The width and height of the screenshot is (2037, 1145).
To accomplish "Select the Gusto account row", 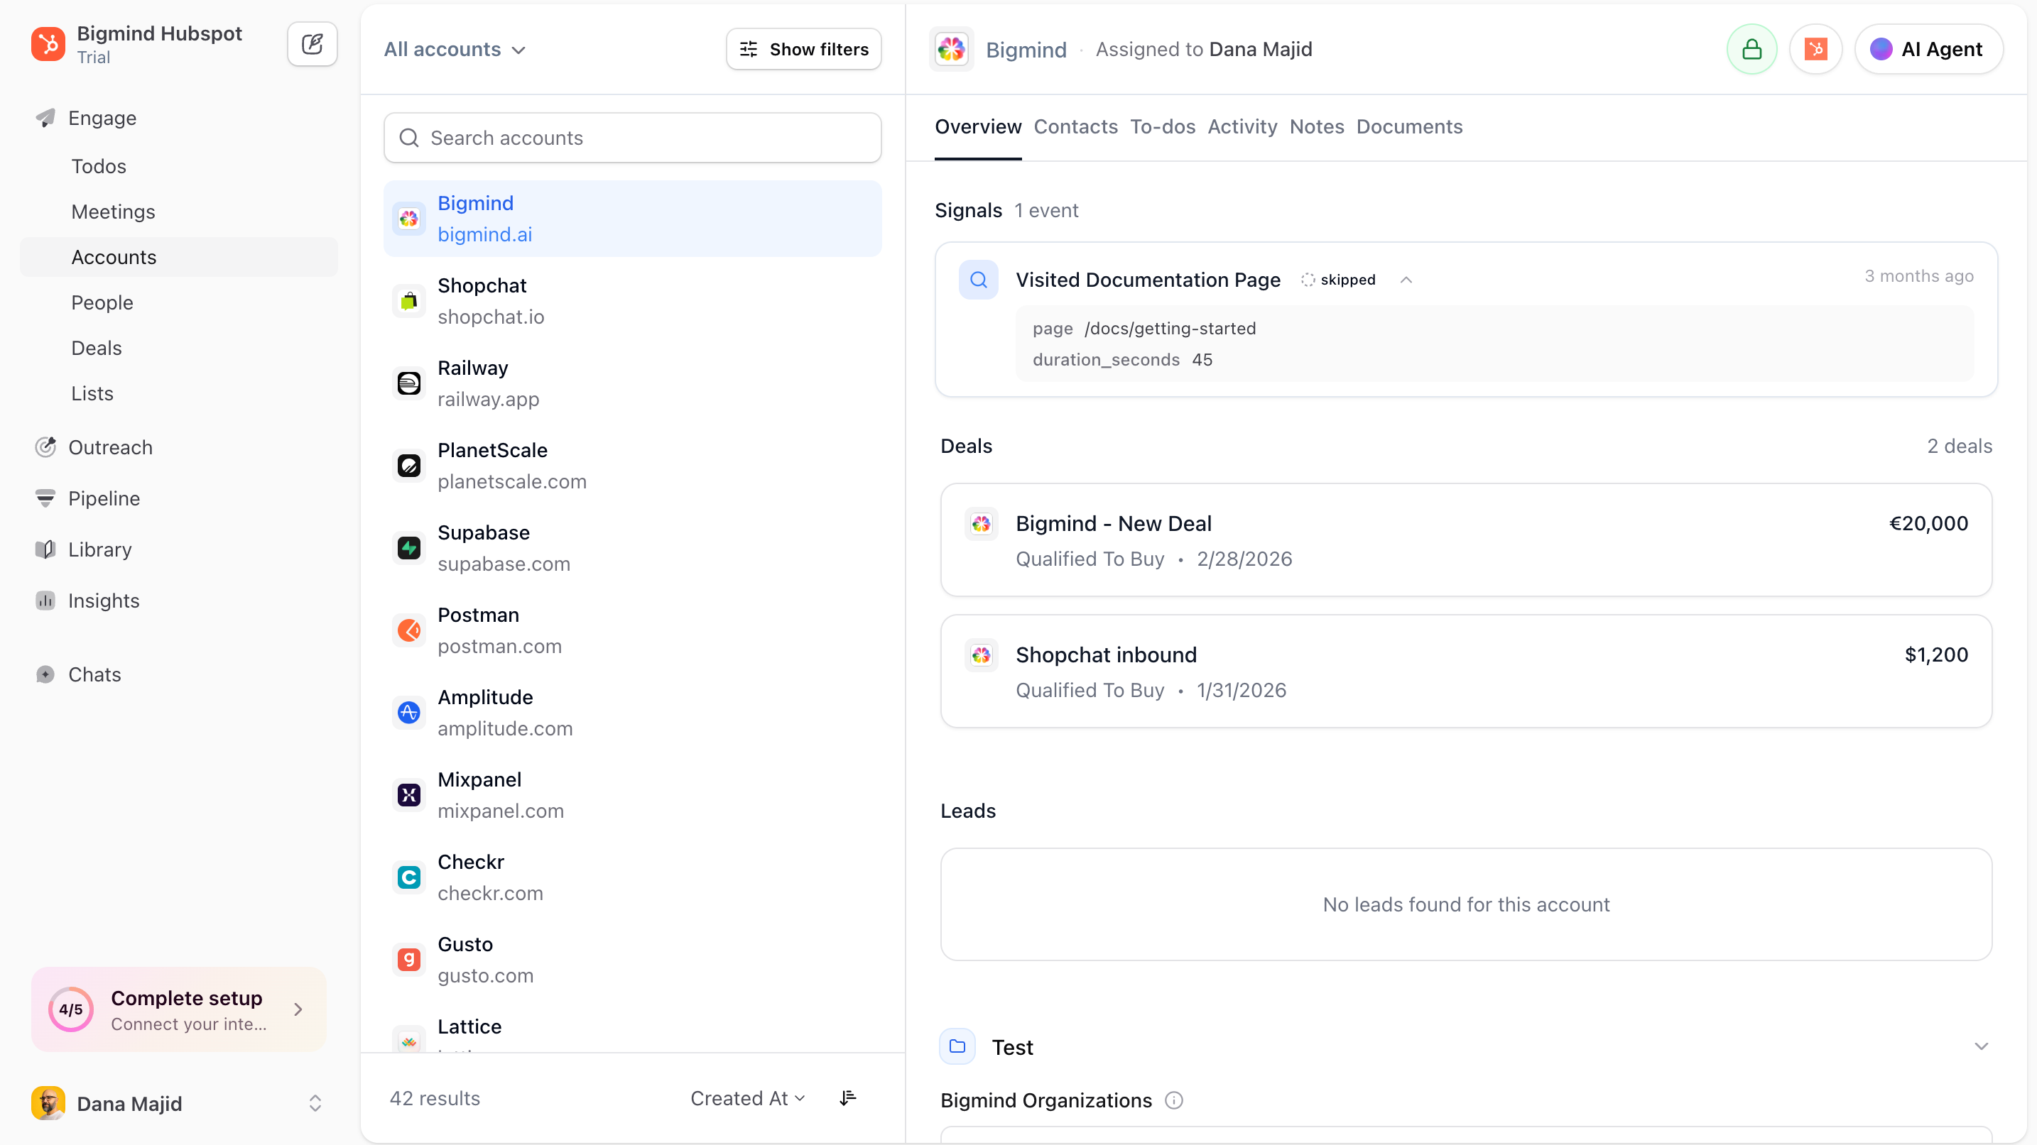I will [633, 959].
